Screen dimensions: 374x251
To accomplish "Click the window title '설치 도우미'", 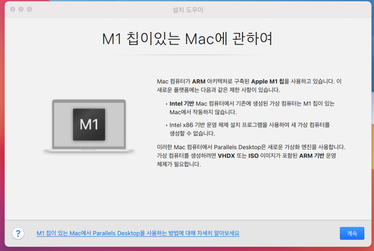I will click(188, 10).
